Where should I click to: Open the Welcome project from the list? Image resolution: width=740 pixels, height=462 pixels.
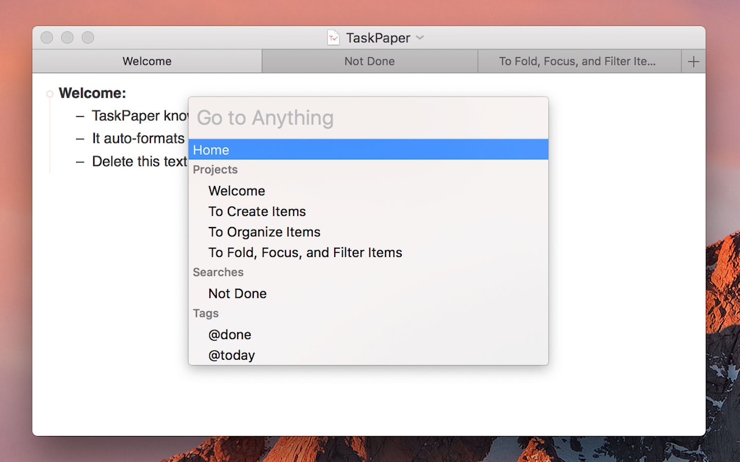pos(237,191)
